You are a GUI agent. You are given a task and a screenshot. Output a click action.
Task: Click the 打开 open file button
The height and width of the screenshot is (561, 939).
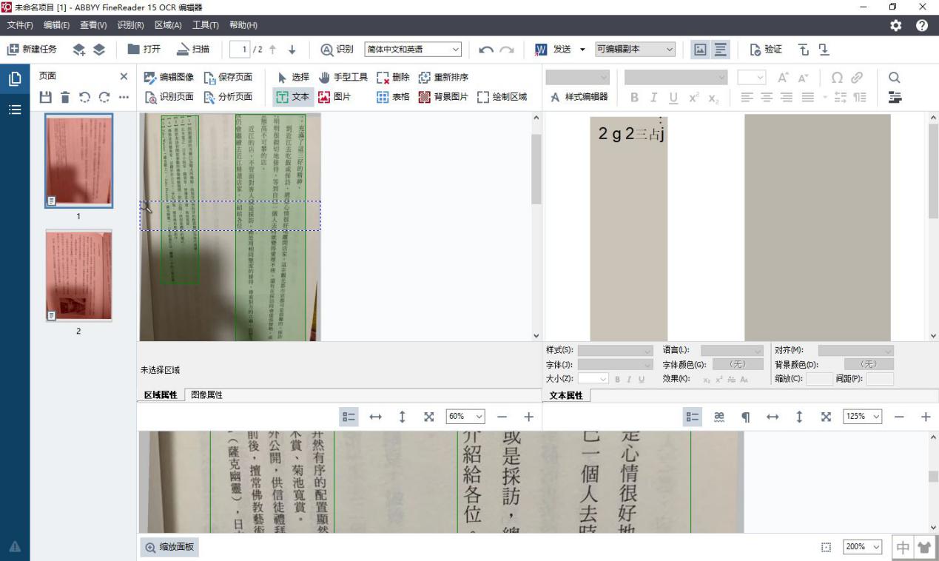[144, 49]
